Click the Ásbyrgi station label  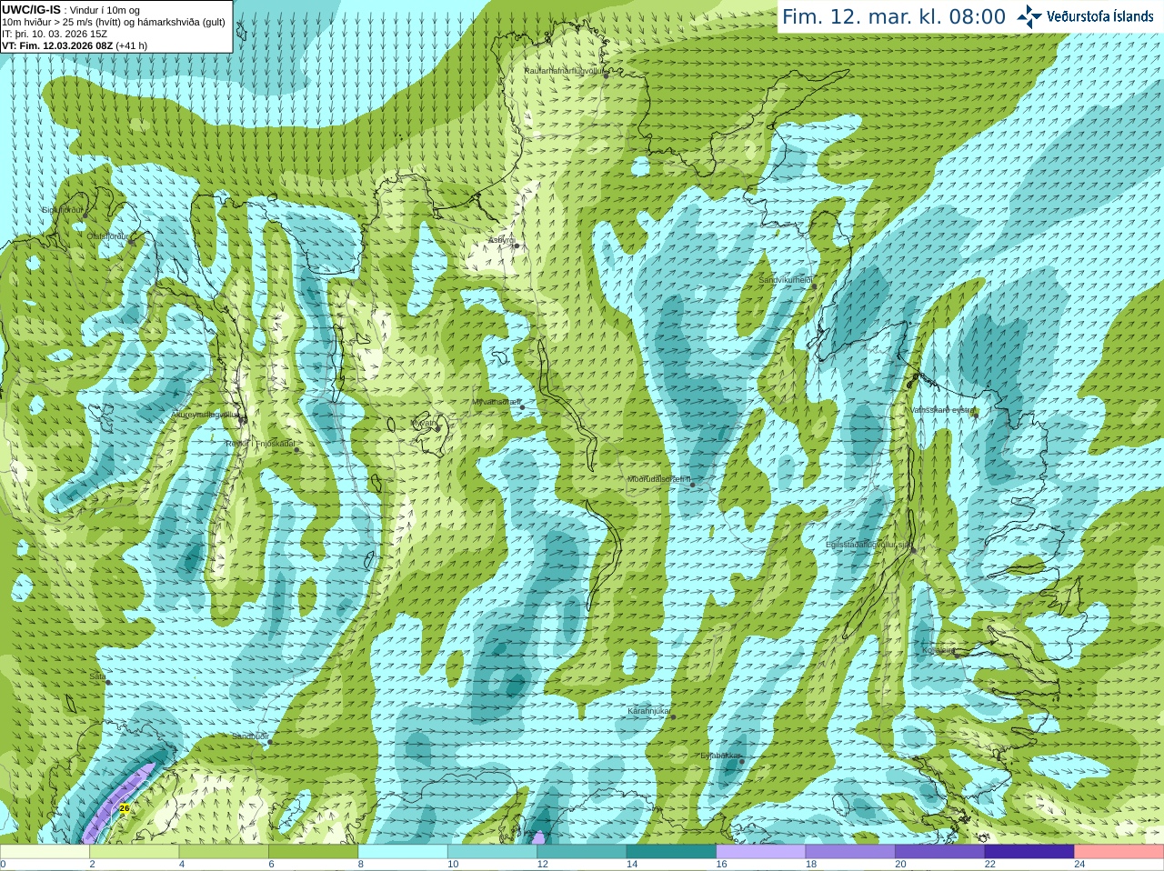(x=501, y=240)
